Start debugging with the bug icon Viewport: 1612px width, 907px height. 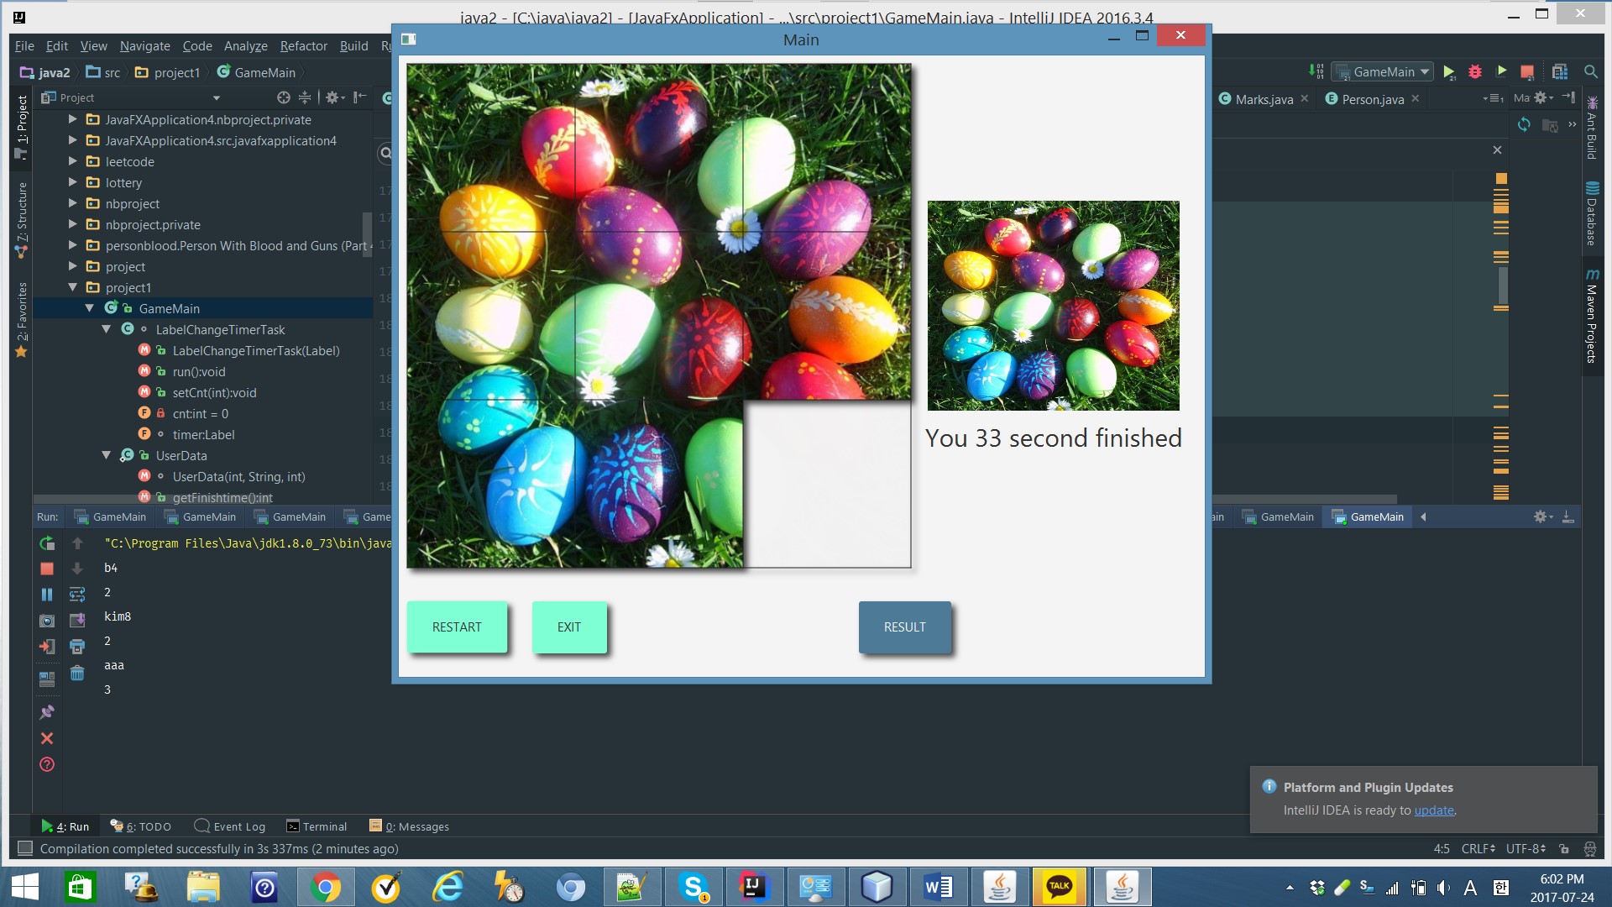pos(1475,71)
